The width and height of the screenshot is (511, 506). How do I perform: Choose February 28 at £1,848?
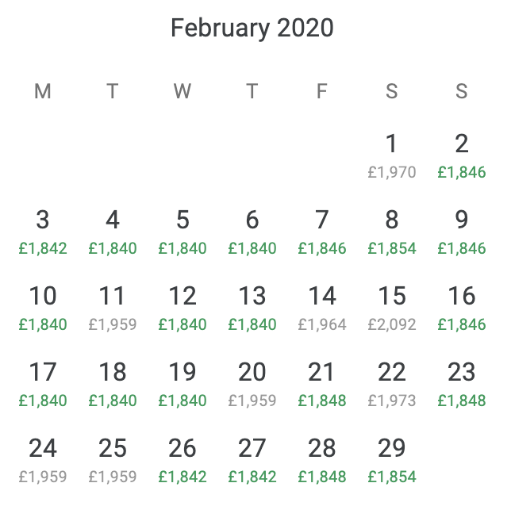[x=322, y=460]
